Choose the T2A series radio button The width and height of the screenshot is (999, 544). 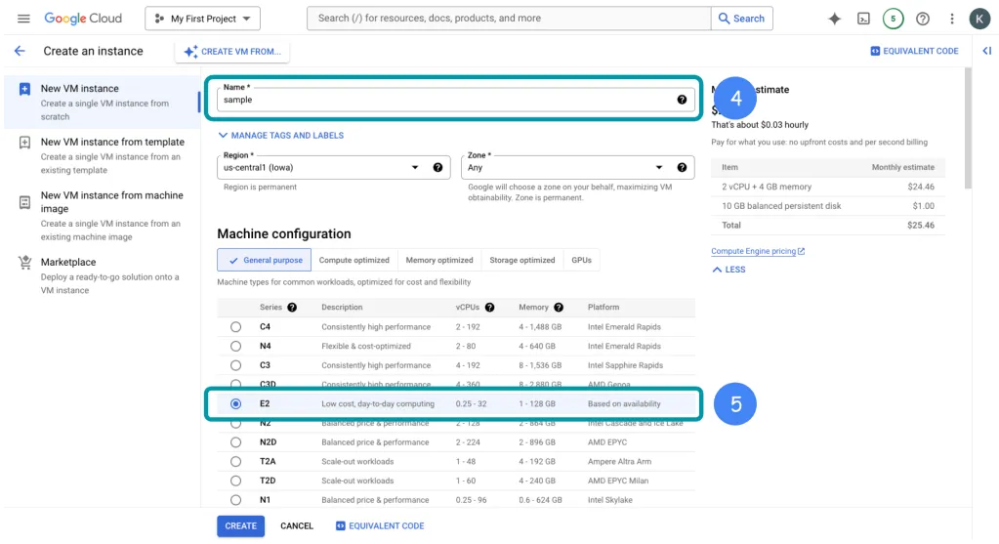235,461
